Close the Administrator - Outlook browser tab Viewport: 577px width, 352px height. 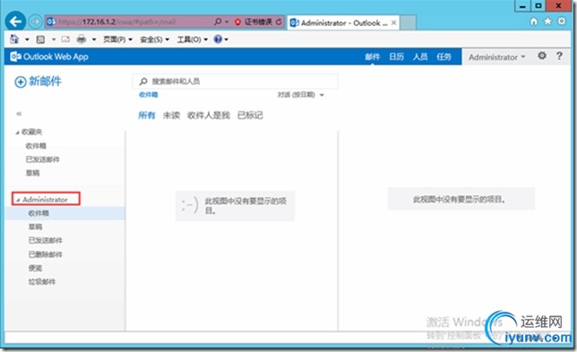click(x=393, y=22)
